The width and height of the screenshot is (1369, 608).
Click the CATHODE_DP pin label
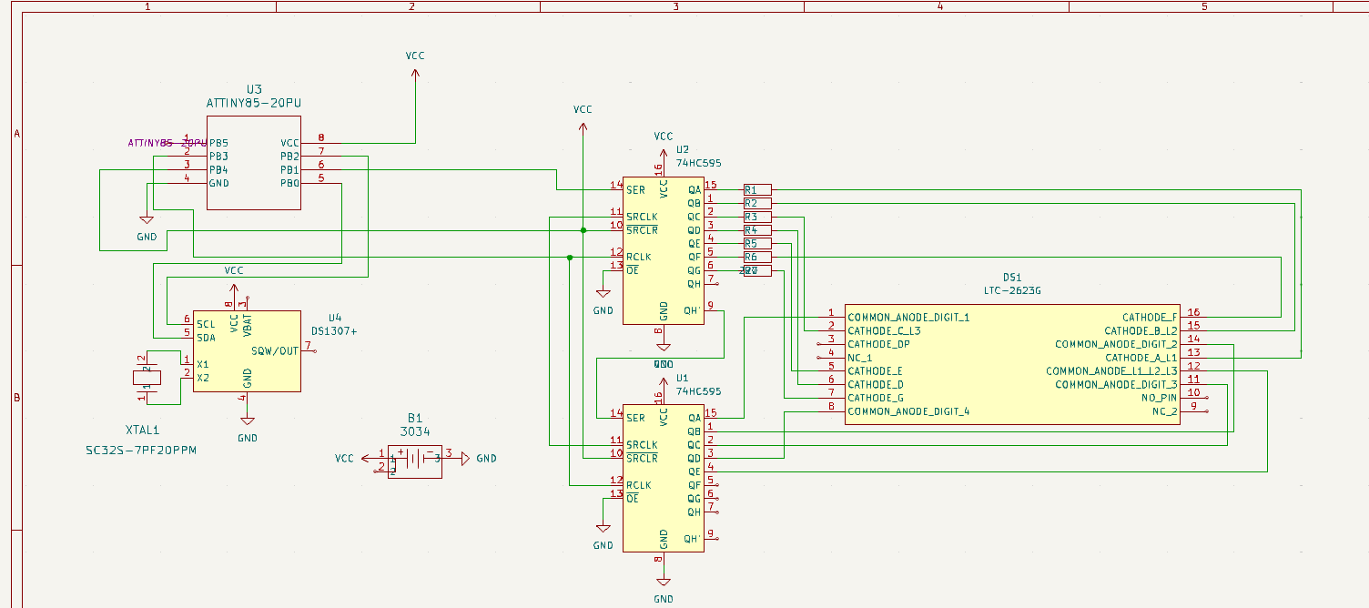(877, 344)
